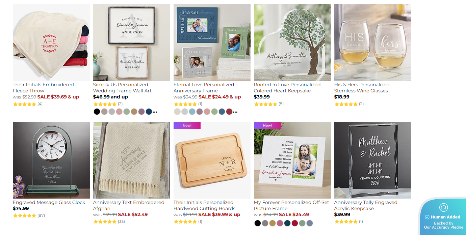Open Their Initials Personalized Hardwood Cutting Boards link
The height and width of the screenshot is (235, 466).
[204, 205]
